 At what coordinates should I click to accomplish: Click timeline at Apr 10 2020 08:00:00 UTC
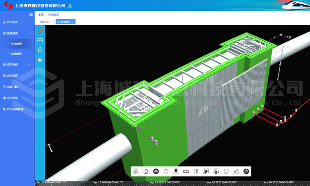pos(108,182)
